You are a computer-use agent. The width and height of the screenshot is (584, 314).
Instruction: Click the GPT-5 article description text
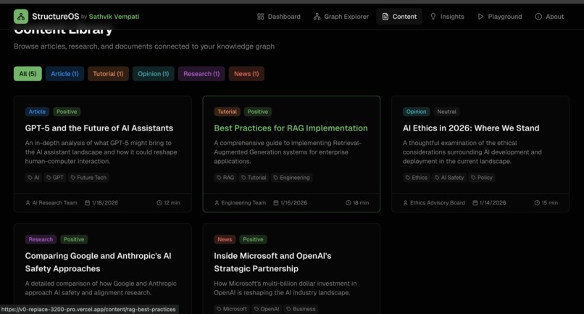(101, 152)
